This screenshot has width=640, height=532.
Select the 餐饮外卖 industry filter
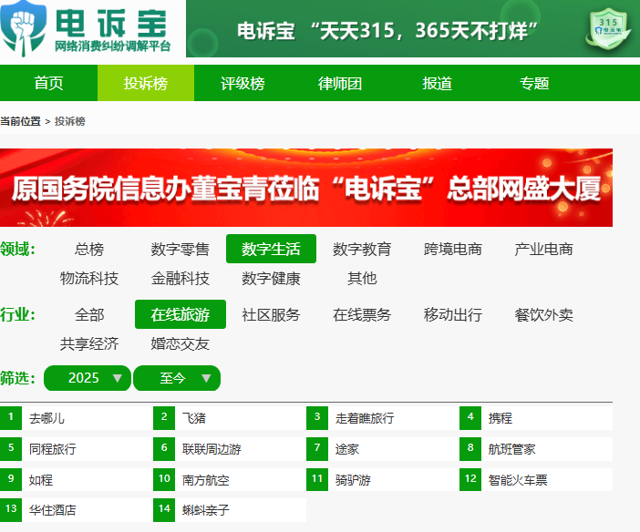[x=543, y=314]
